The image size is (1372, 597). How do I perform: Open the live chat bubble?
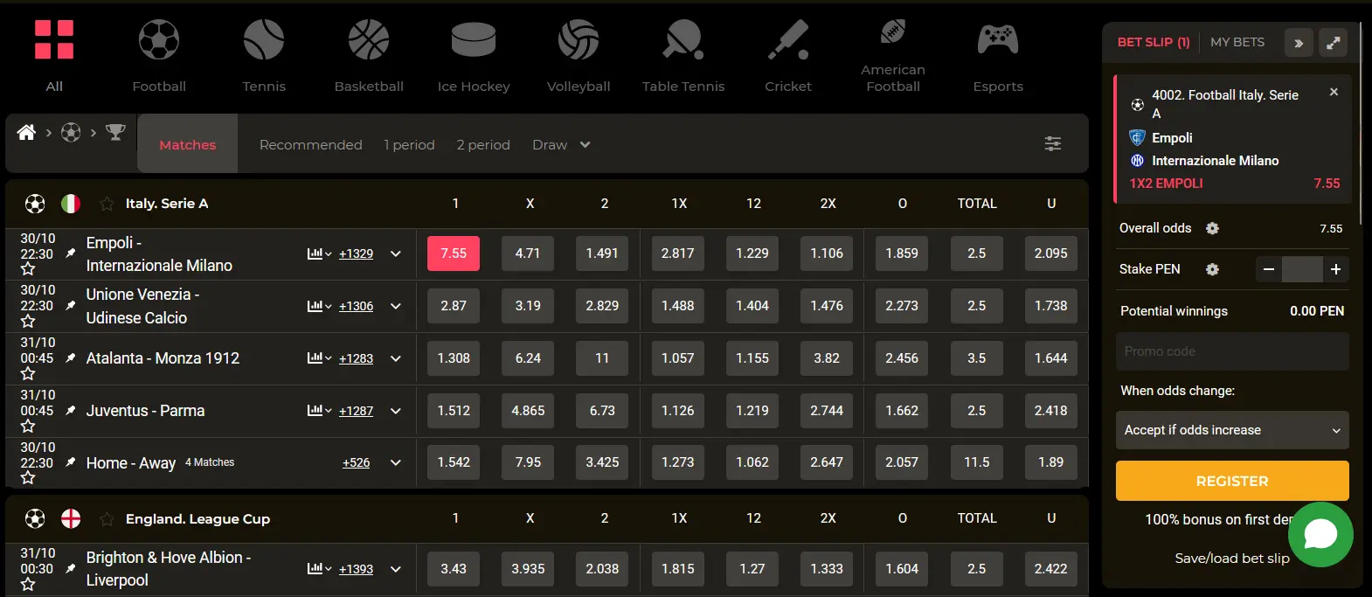click(1320, 534)
